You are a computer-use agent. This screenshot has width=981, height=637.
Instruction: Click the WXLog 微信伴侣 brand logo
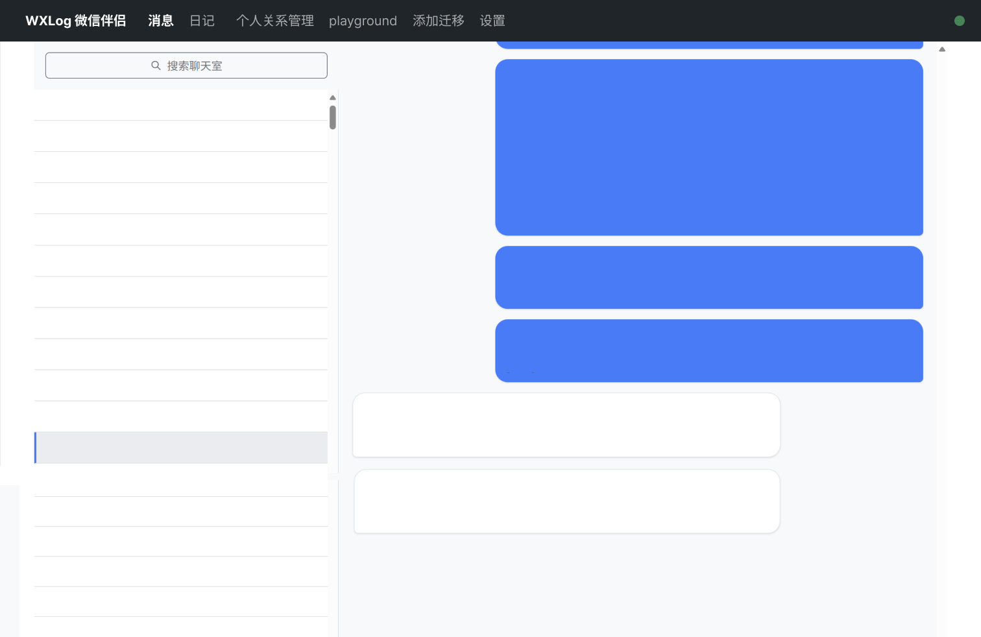(x=75, y=21)
